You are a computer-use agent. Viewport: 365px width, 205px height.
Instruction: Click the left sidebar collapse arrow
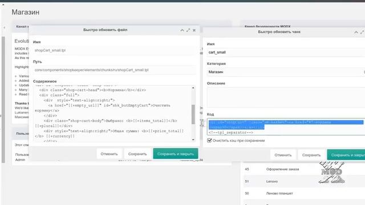[4, 28]
